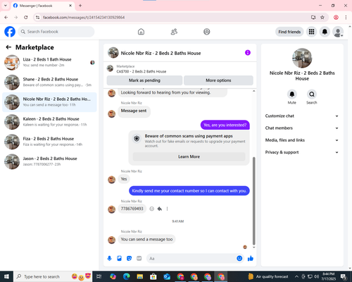Open the browser tab list dropdown
Image resolution: width=352 pixels, height=282 pixels.
click(x=6, y=6)
